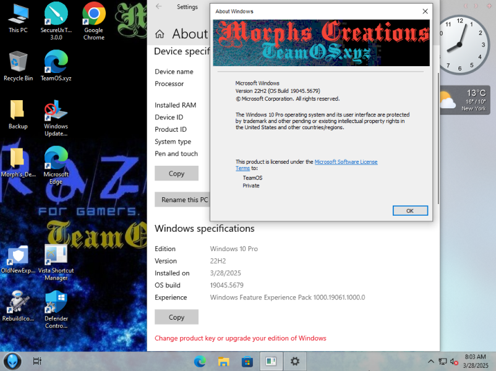The image size is (496, 371).
Task: Open Task View in taskbar
Action: pos(37,361)
